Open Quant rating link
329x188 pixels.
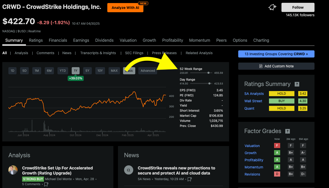click(249, 108)
